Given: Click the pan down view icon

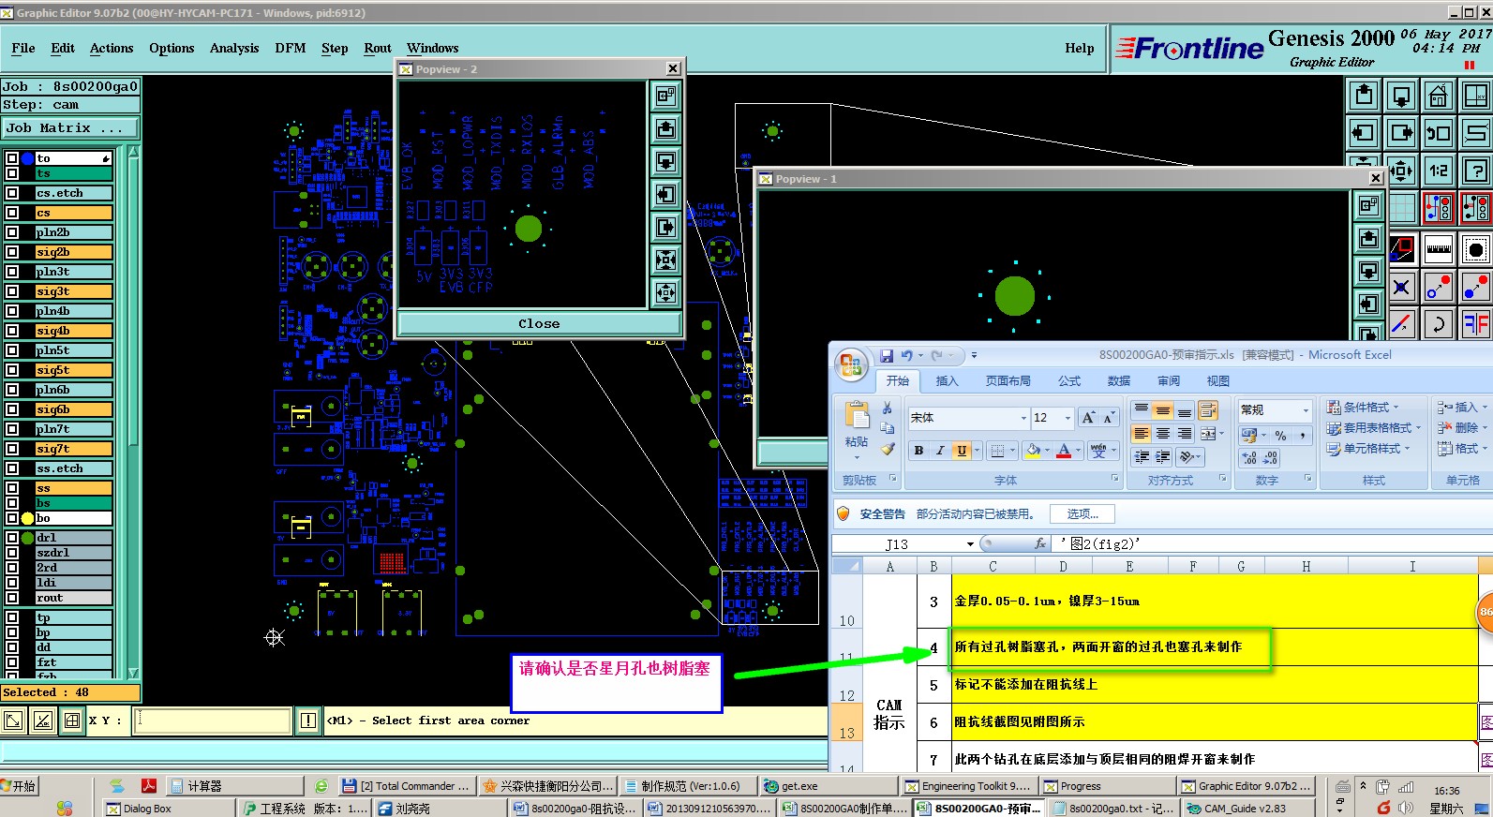Looking at the screenshot, I should [x=1401, y=96].
